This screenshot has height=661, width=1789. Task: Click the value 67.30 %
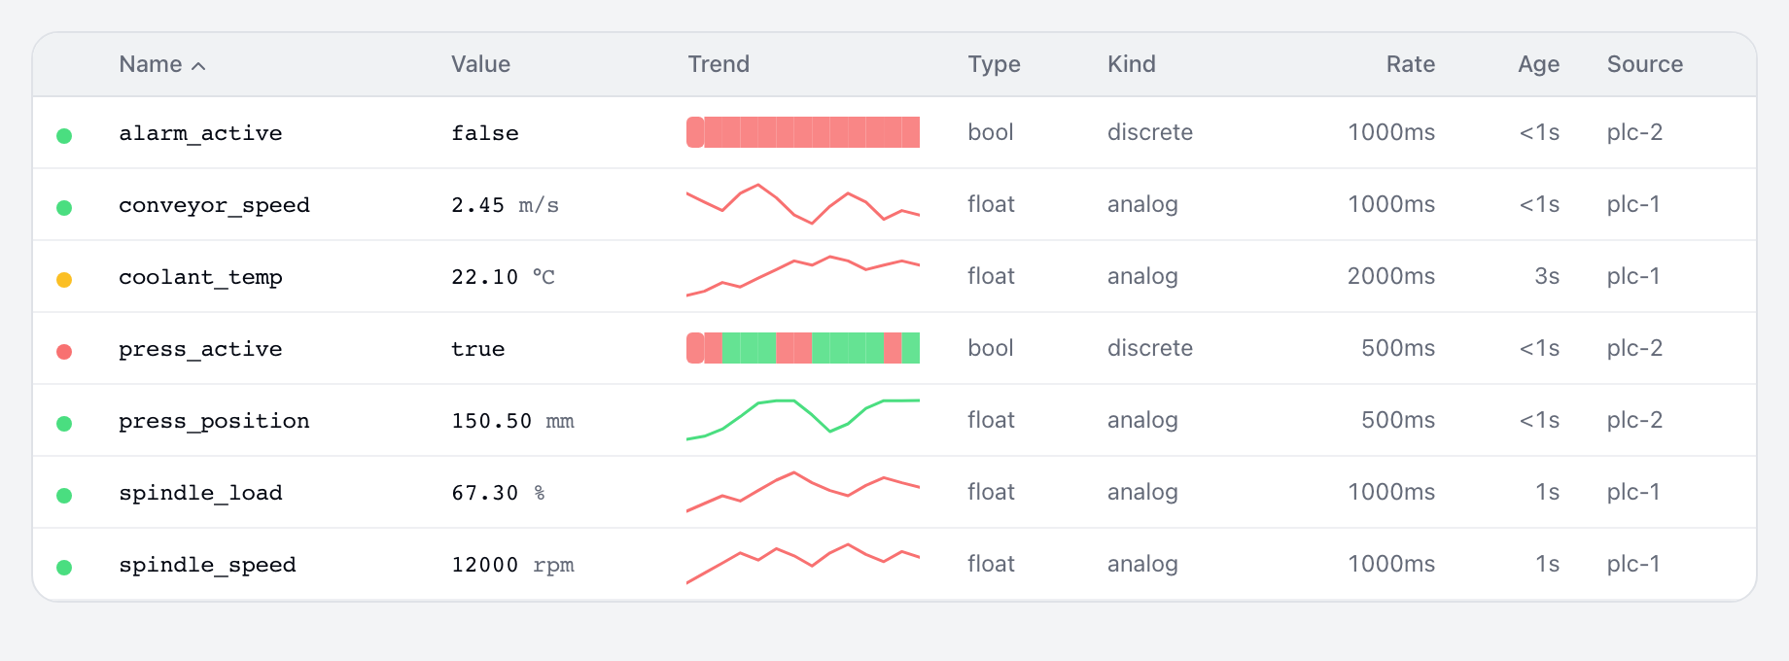[x=498, y=493]
